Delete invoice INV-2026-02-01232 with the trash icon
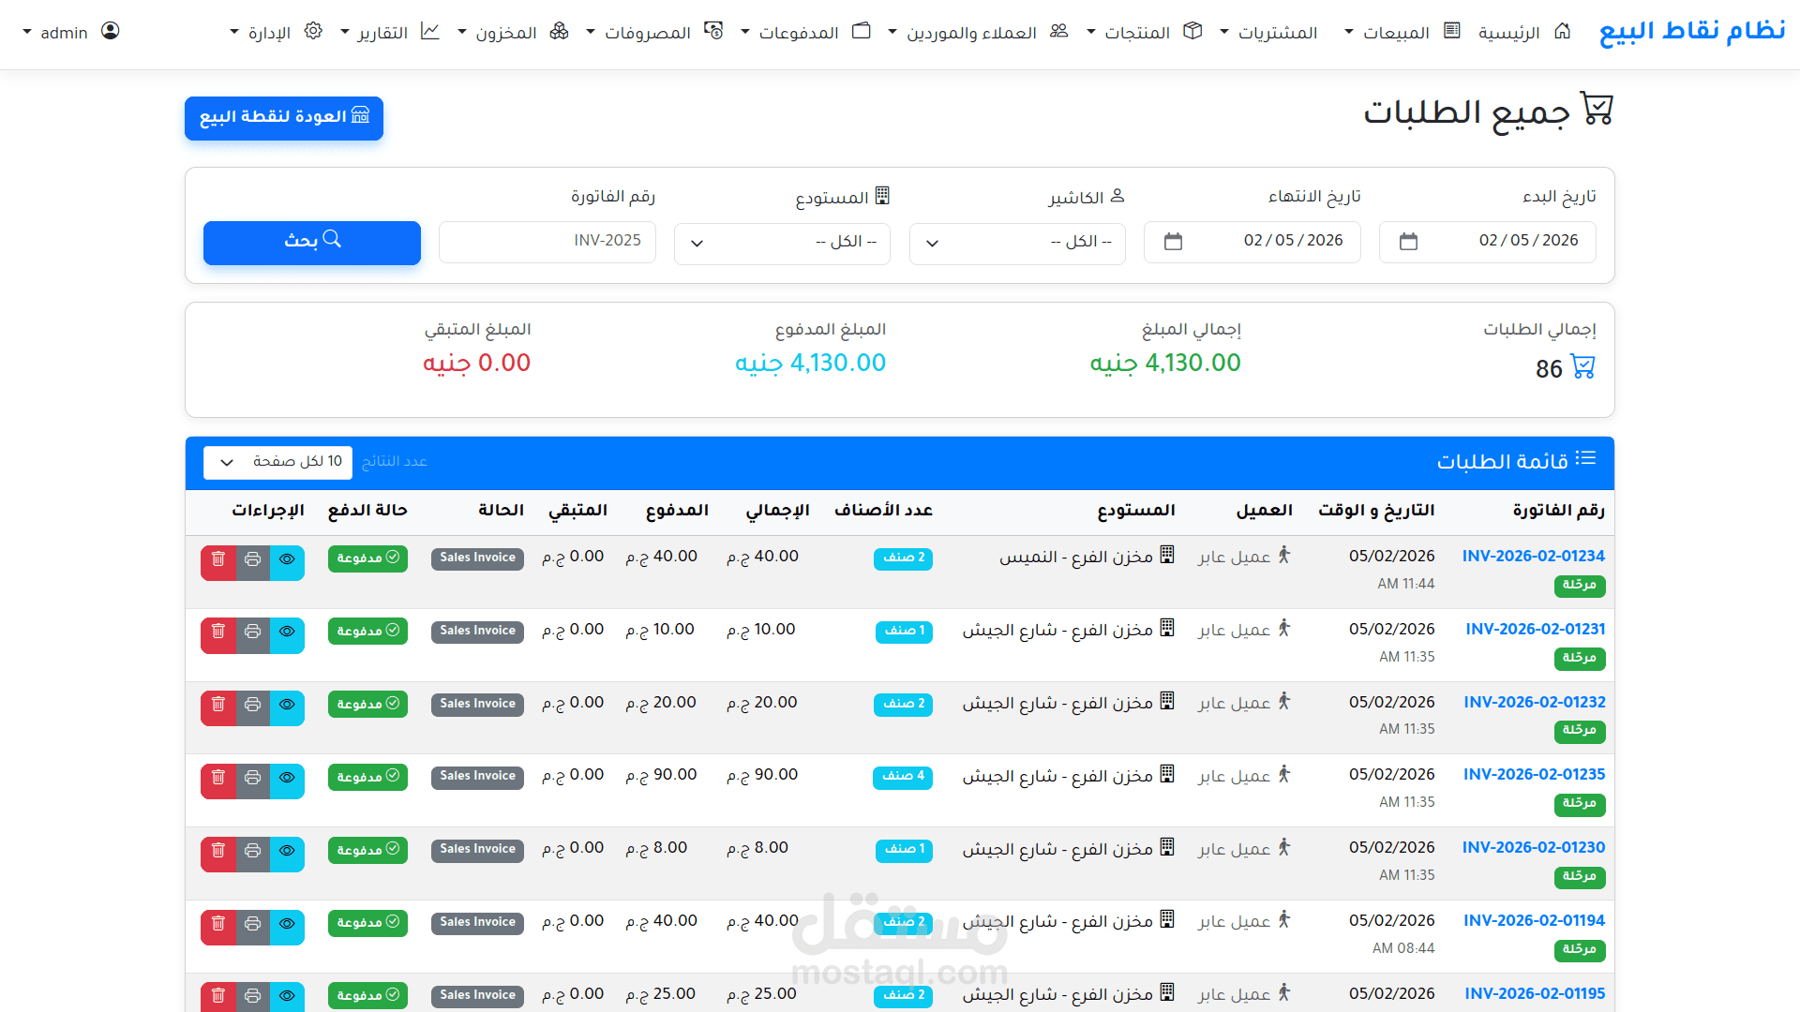 [217, 705]
